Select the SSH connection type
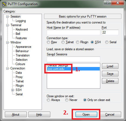The image size is (126, 121). tap(92, 42)
